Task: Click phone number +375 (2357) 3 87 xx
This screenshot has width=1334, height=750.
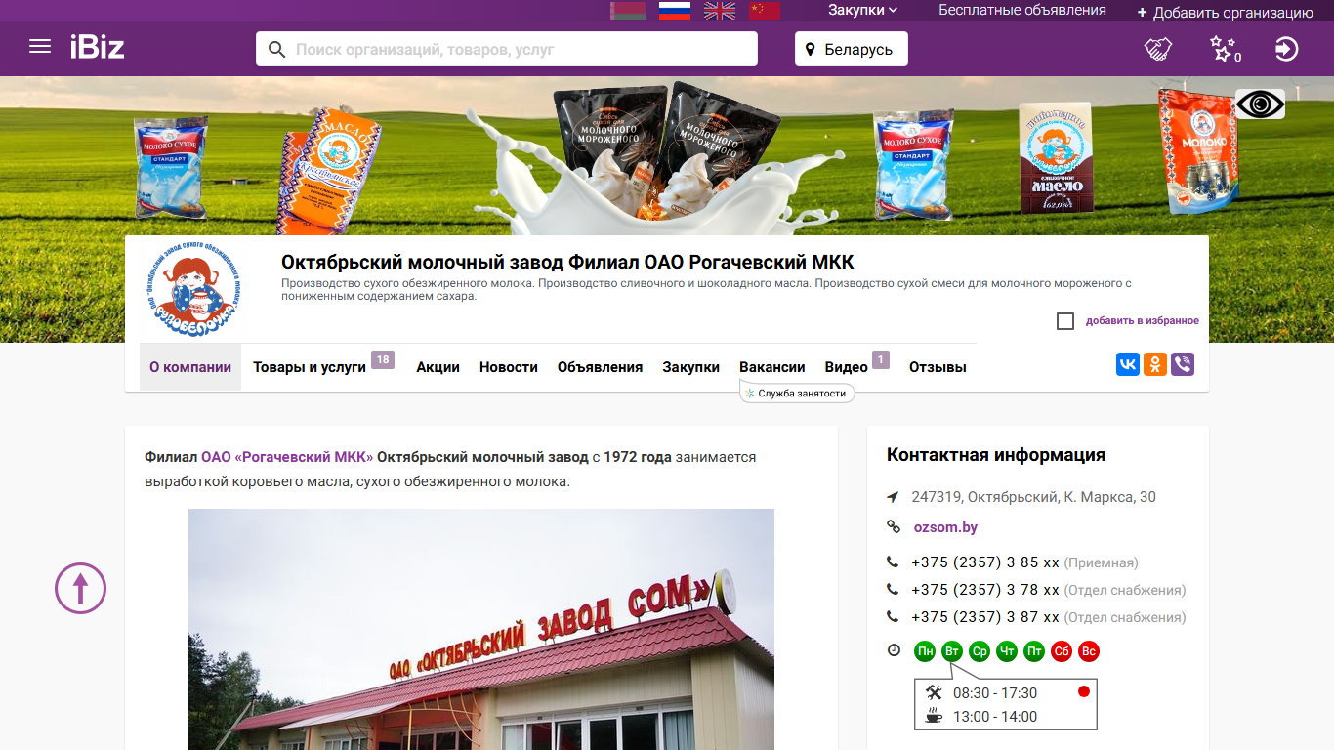Action: [x=985, y=617]
